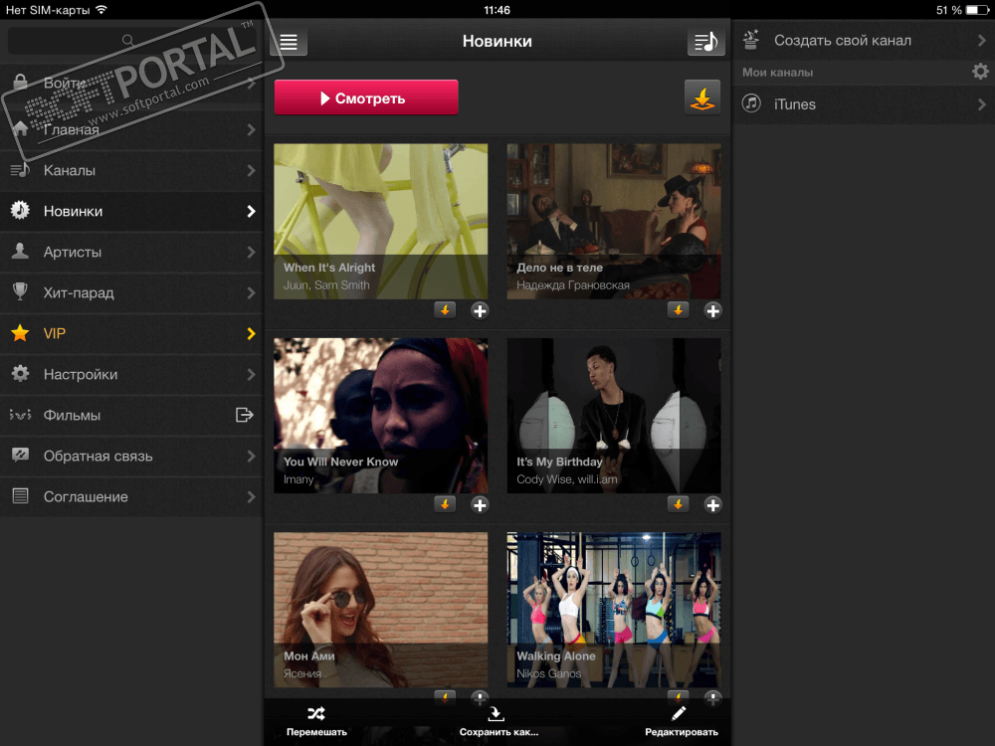The width and height of the screenshot is (995, 746).
Task: Open Walking Alone thumbnail
Action: (614, 610)
